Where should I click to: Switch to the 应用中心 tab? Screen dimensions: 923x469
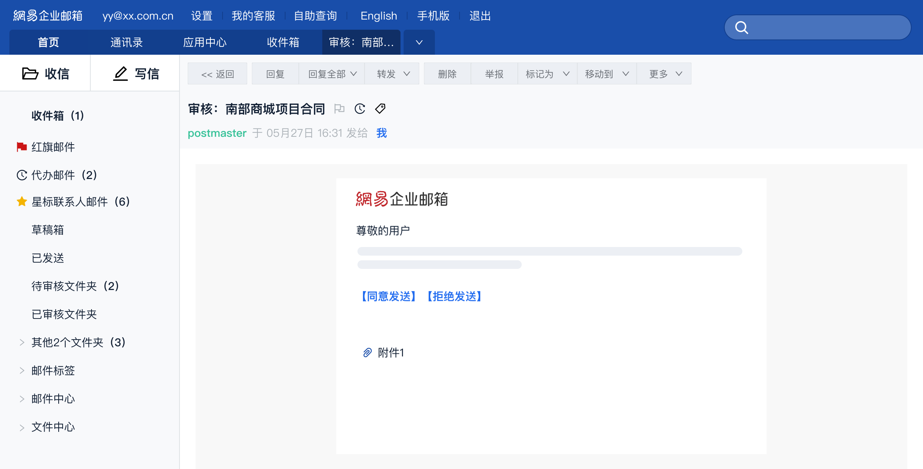click(205, 42)
